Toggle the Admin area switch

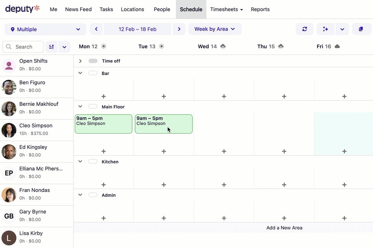(93, 195)
